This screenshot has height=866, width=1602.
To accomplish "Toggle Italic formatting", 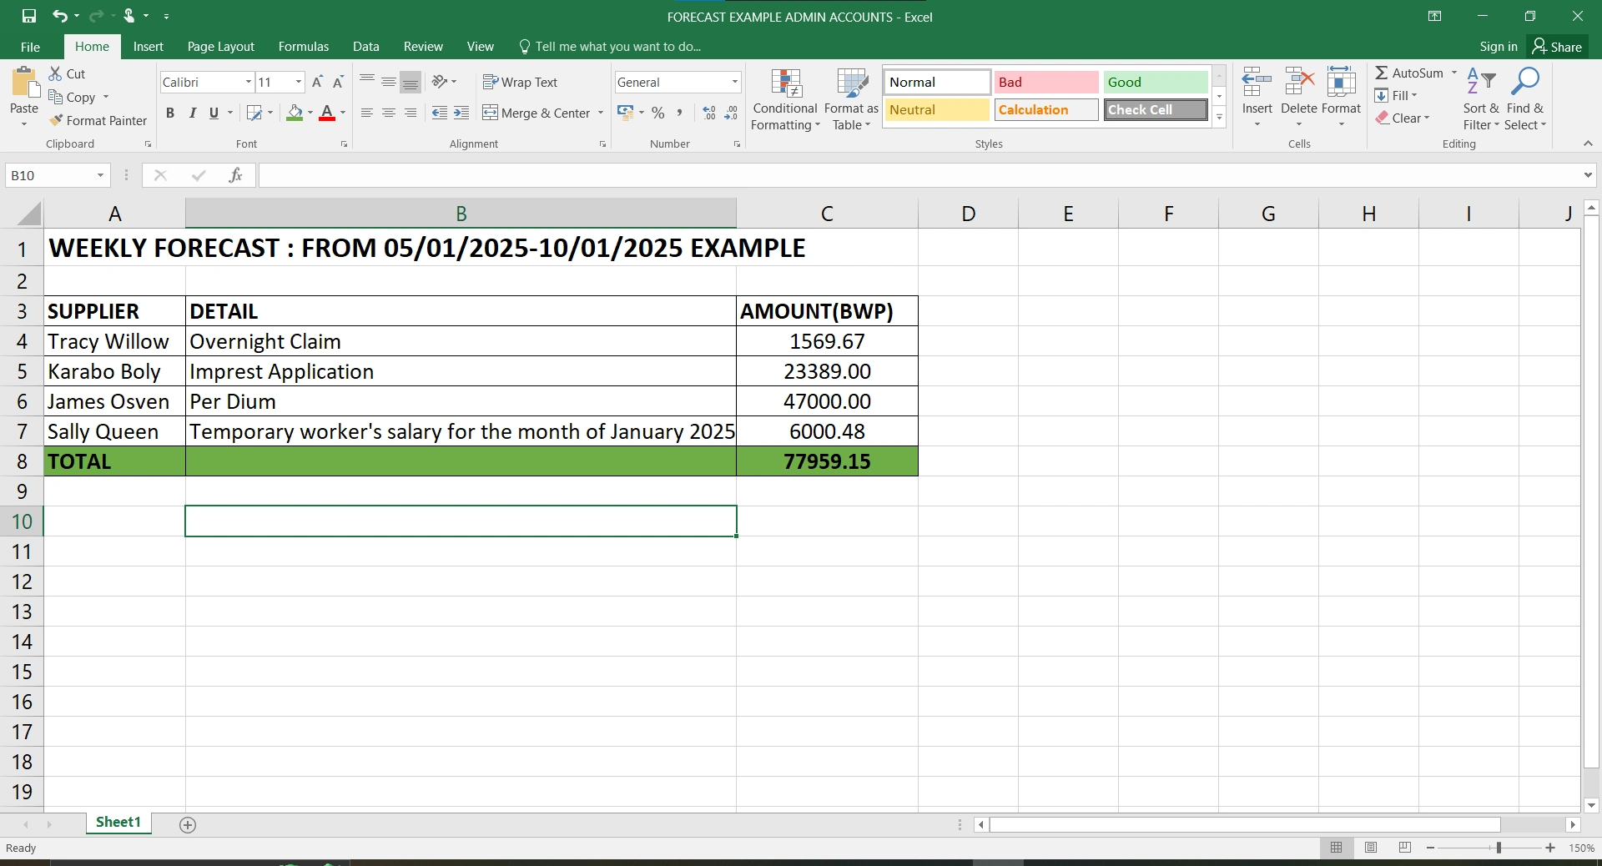I will (193, 113).
